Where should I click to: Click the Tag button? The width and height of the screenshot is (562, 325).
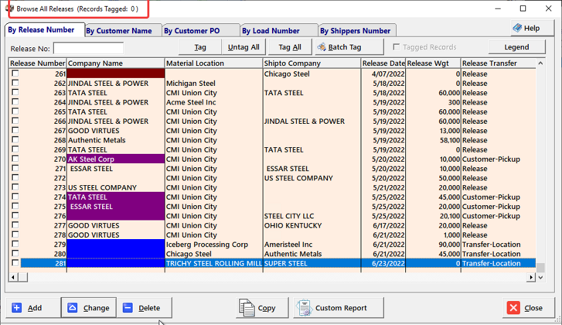point(200,47)
